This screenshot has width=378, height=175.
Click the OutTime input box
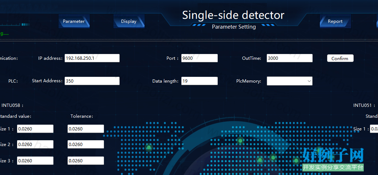click(290, 58)
